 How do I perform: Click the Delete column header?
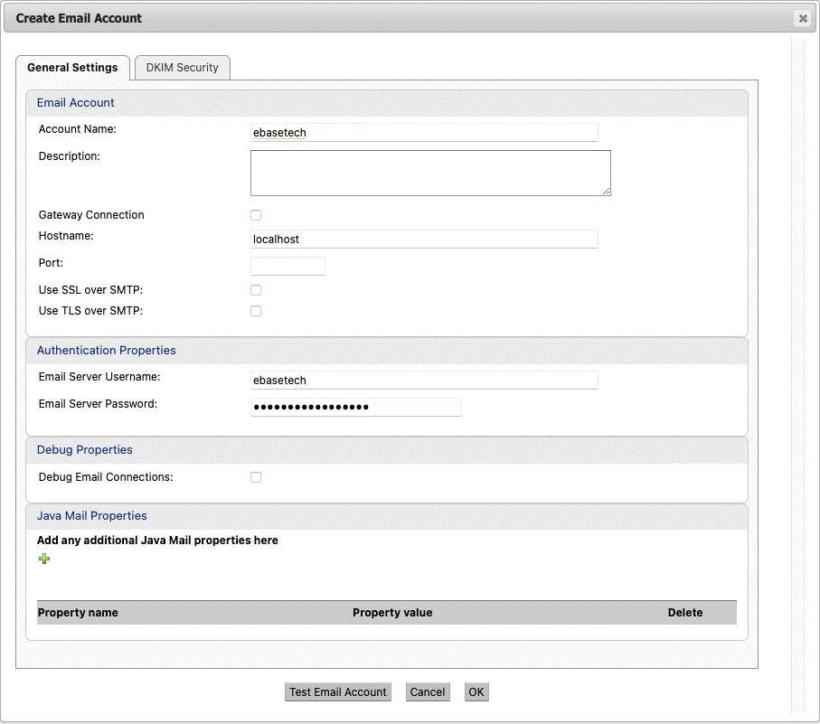(x=684, y=613)
